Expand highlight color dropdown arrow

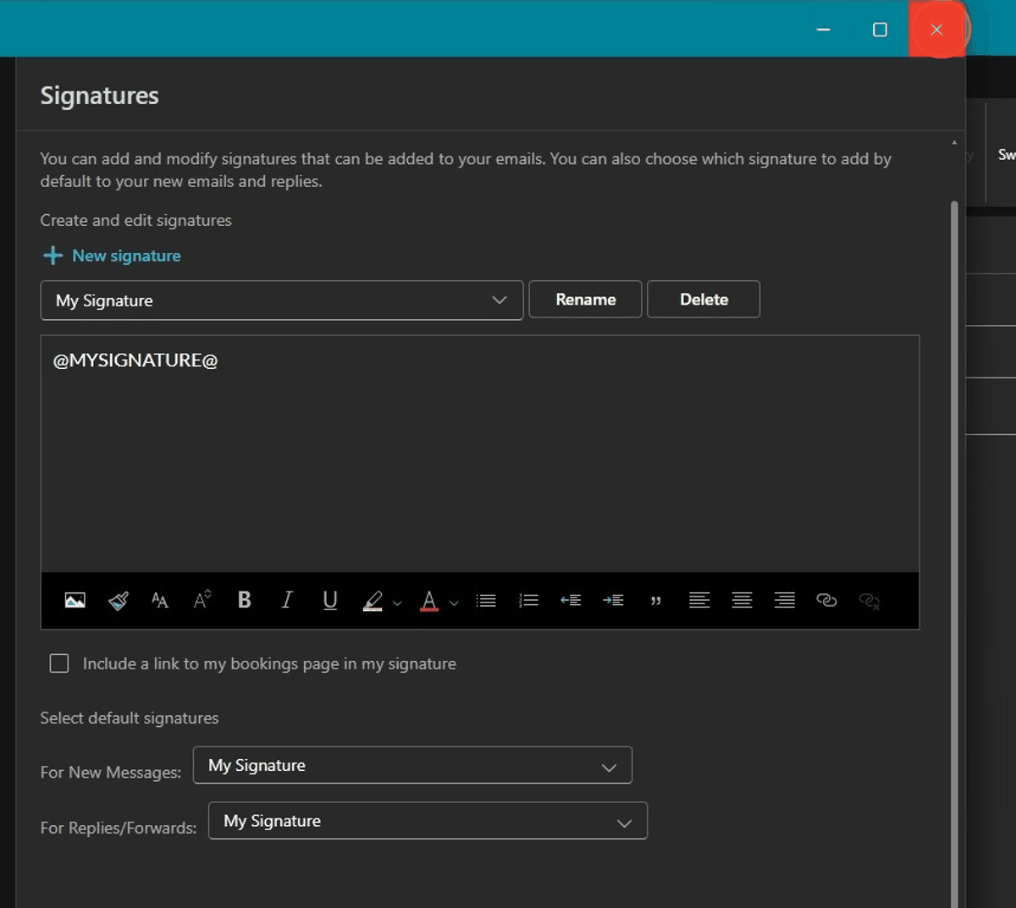click(x=397, y=603)
